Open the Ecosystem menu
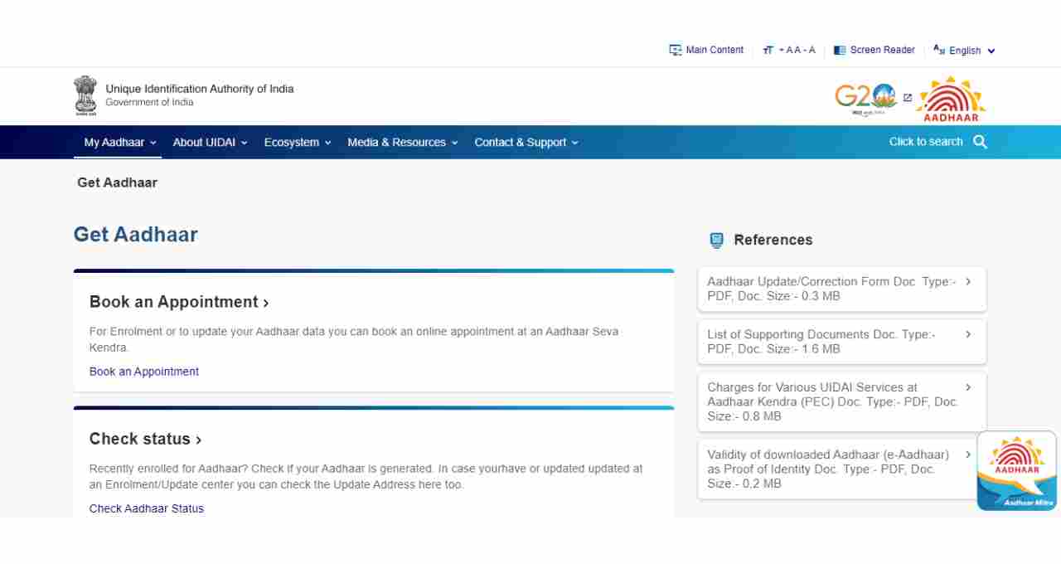Screen dimensions: 1061x564 tap(298, 143)
